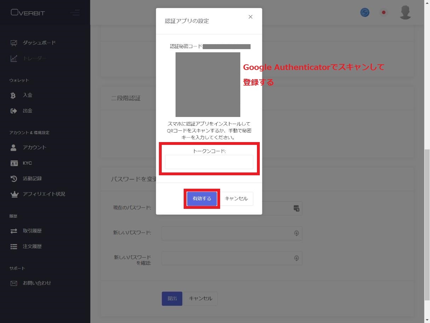The height and width of the screenshot is (323, 430).
Task: Click the key icon in the confirm password field
Action: [297, 258]
